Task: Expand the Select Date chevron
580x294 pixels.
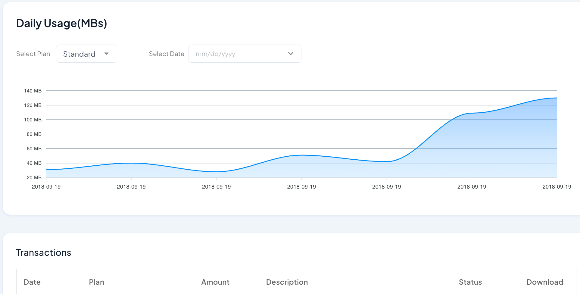Action: coord(291,54)
